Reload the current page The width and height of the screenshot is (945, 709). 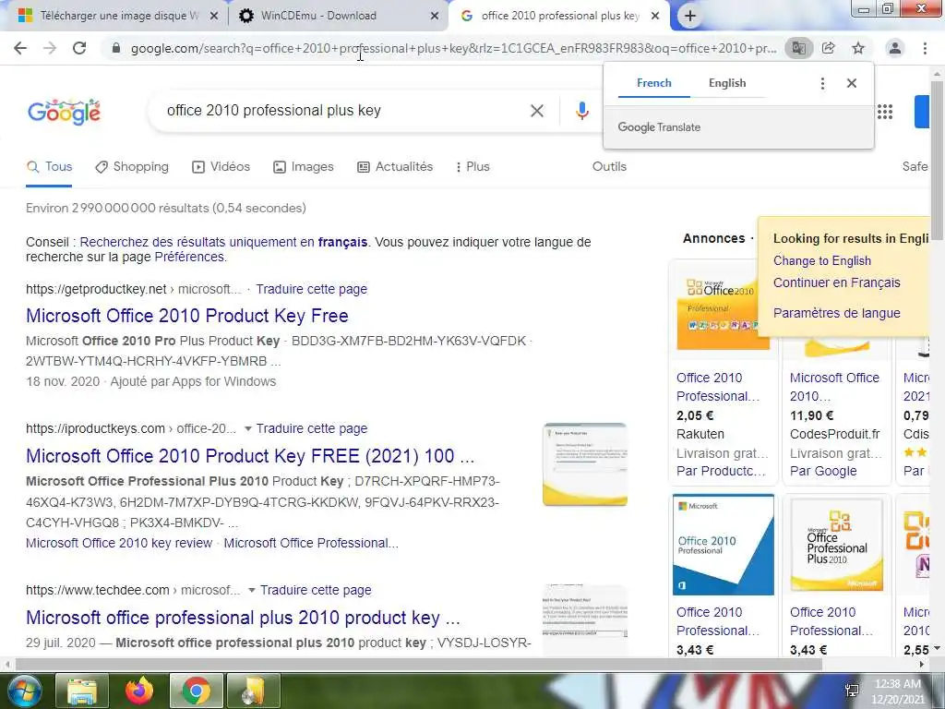coord(79,48)
